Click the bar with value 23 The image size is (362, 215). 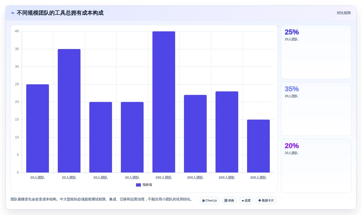227,132
